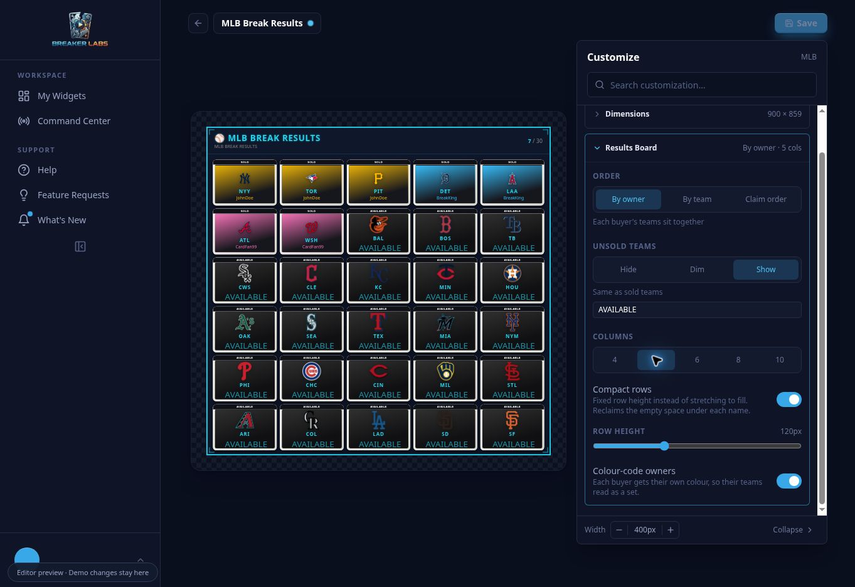This screenshot has width=855, height=587.
Task: Select the LAD Dodgers team card
Action: point(378,427)
